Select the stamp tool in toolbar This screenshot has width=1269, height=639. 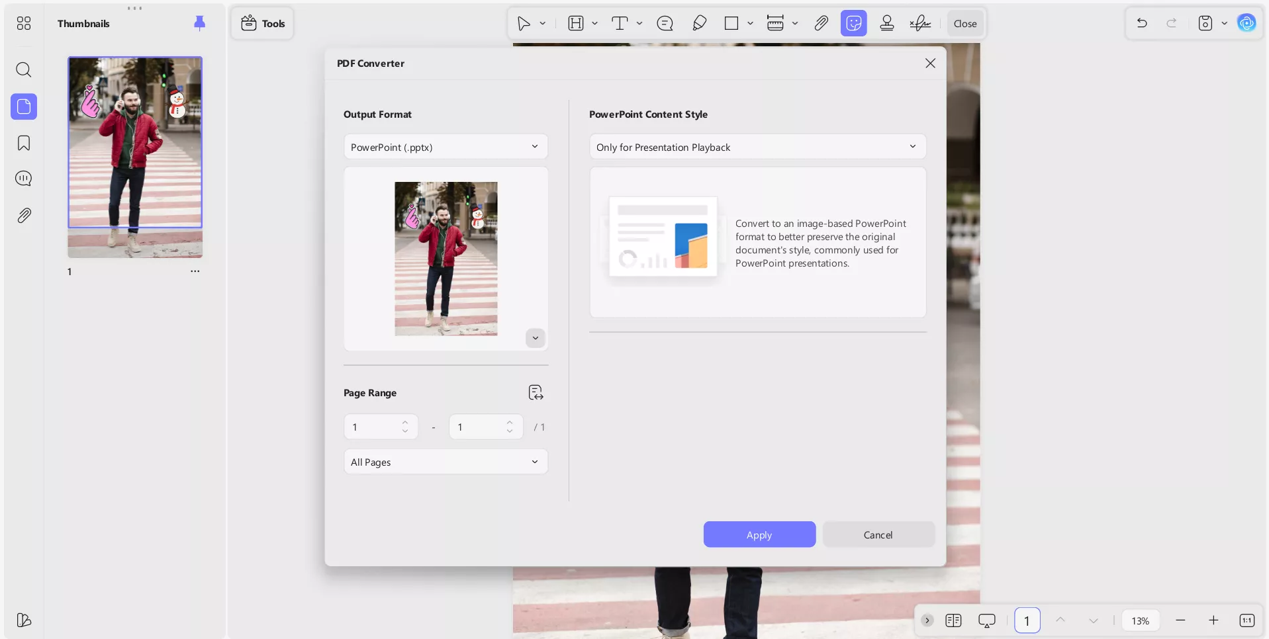point(887,23)
